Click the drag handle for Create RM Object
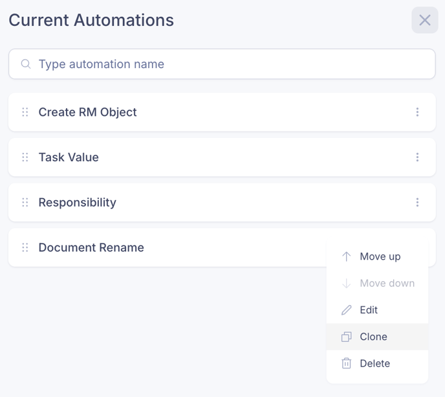445x397 pixels. [x=25, y=112]
